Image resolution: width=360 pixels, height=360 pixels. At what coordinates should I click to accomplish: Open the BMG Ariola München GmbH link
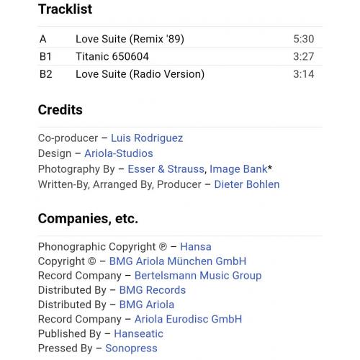(178, 261)
